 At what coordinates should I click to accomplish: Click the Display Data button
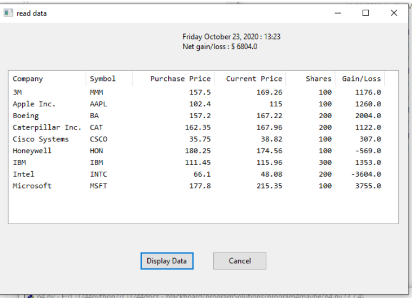tap(167, 261)
